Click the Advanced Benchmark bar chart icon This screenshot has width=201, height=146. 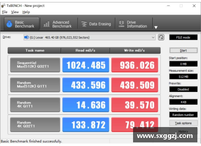tap(47, 24)
